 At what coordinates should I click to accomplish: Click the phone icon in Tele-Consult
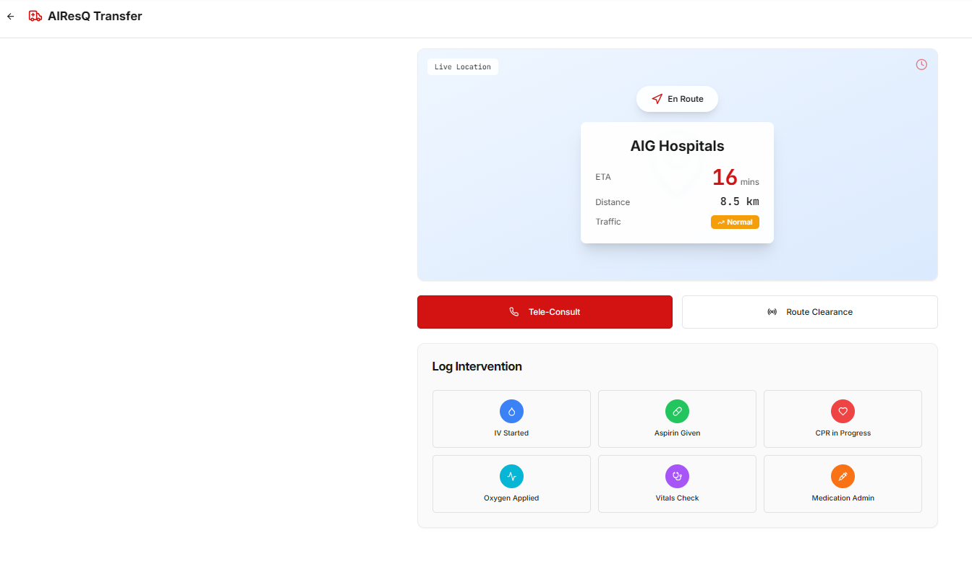click(x=514, y=312)
